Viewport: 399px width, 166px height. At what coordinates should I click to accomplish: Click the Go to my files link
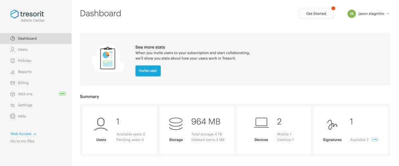click(22, 141)
